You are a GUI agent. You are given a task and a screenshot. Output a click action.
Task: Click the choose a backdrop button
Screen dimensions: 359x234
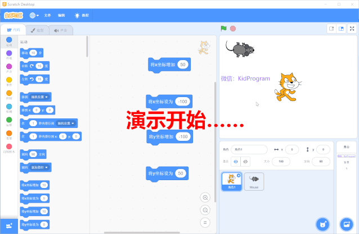[347, 224]
